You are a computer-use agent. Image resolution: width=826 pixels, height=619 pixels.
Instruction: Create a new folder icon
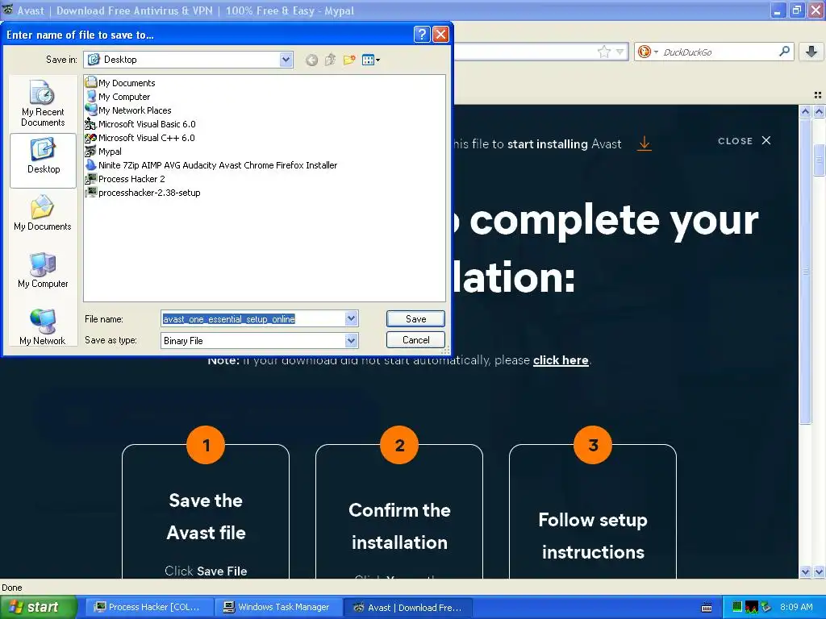pos(348,60)
